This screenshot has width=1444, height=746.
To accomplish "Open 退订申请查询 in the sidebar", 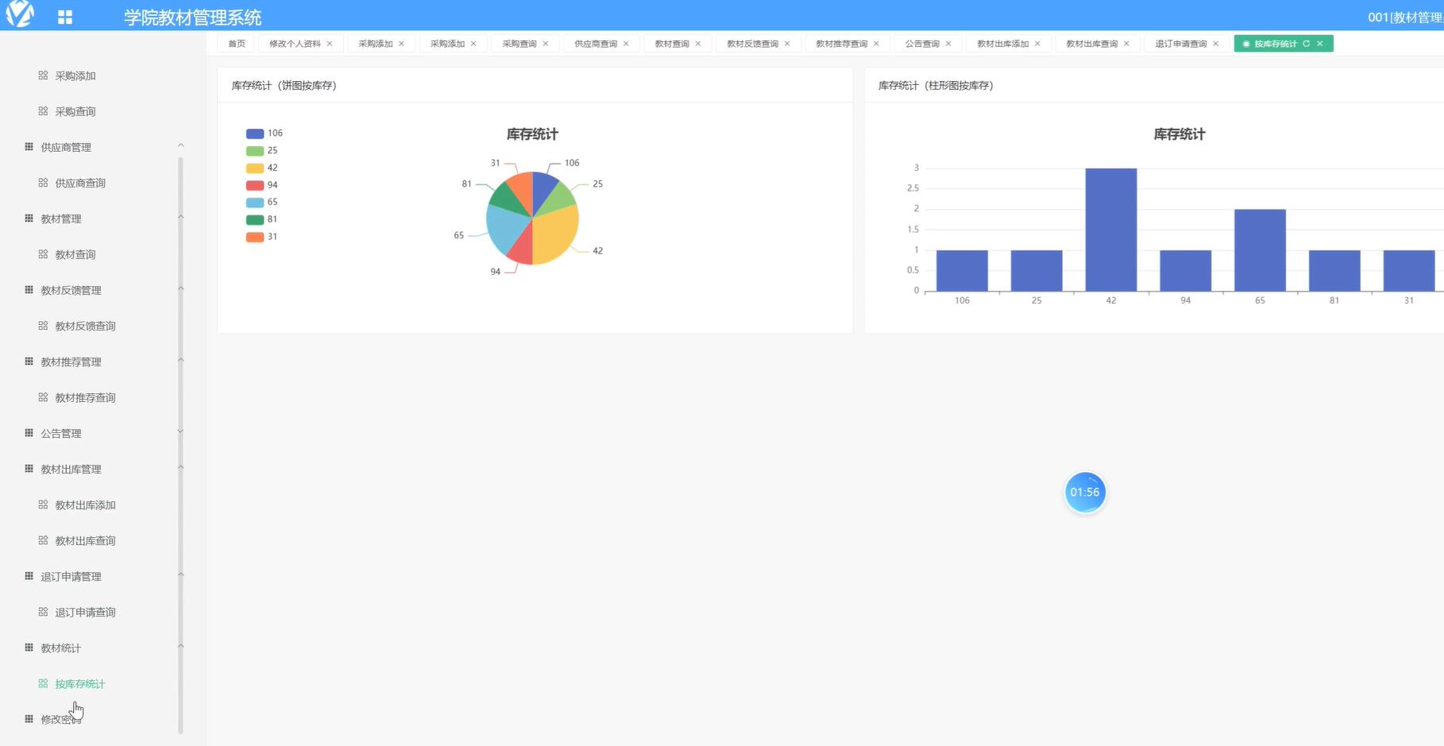I will (85, 612).
